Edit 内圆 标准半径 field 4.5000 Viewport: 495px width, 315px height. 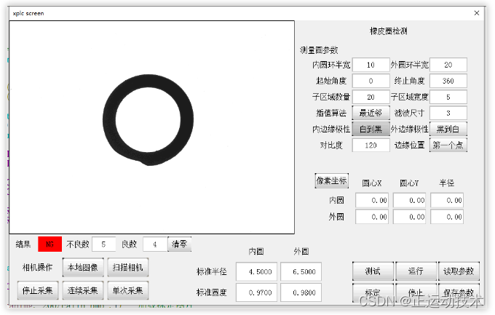(256, 271)
